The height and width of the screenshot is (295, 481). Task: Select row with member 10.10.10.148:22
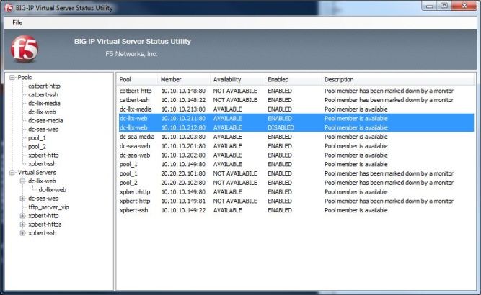(x=296, y=100)
